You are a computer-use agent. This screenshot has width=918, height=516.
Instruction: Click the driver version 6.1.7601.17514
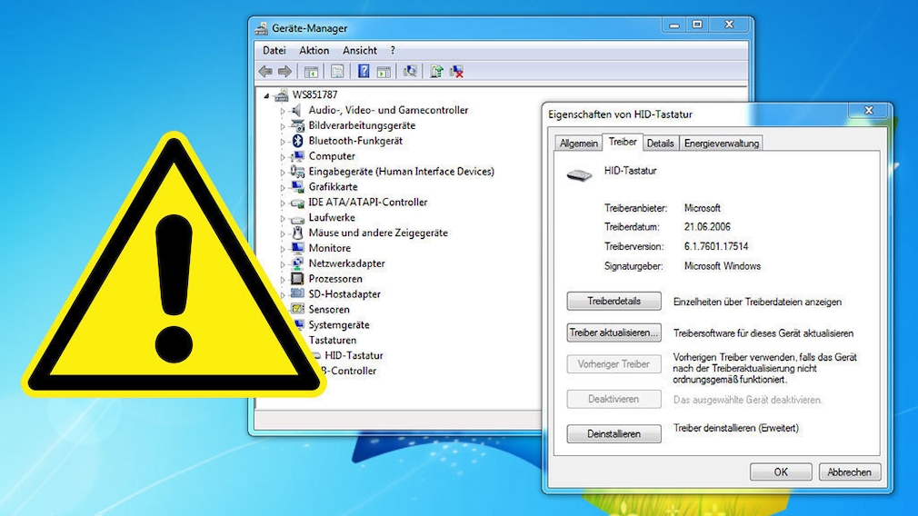click(716, 246)
